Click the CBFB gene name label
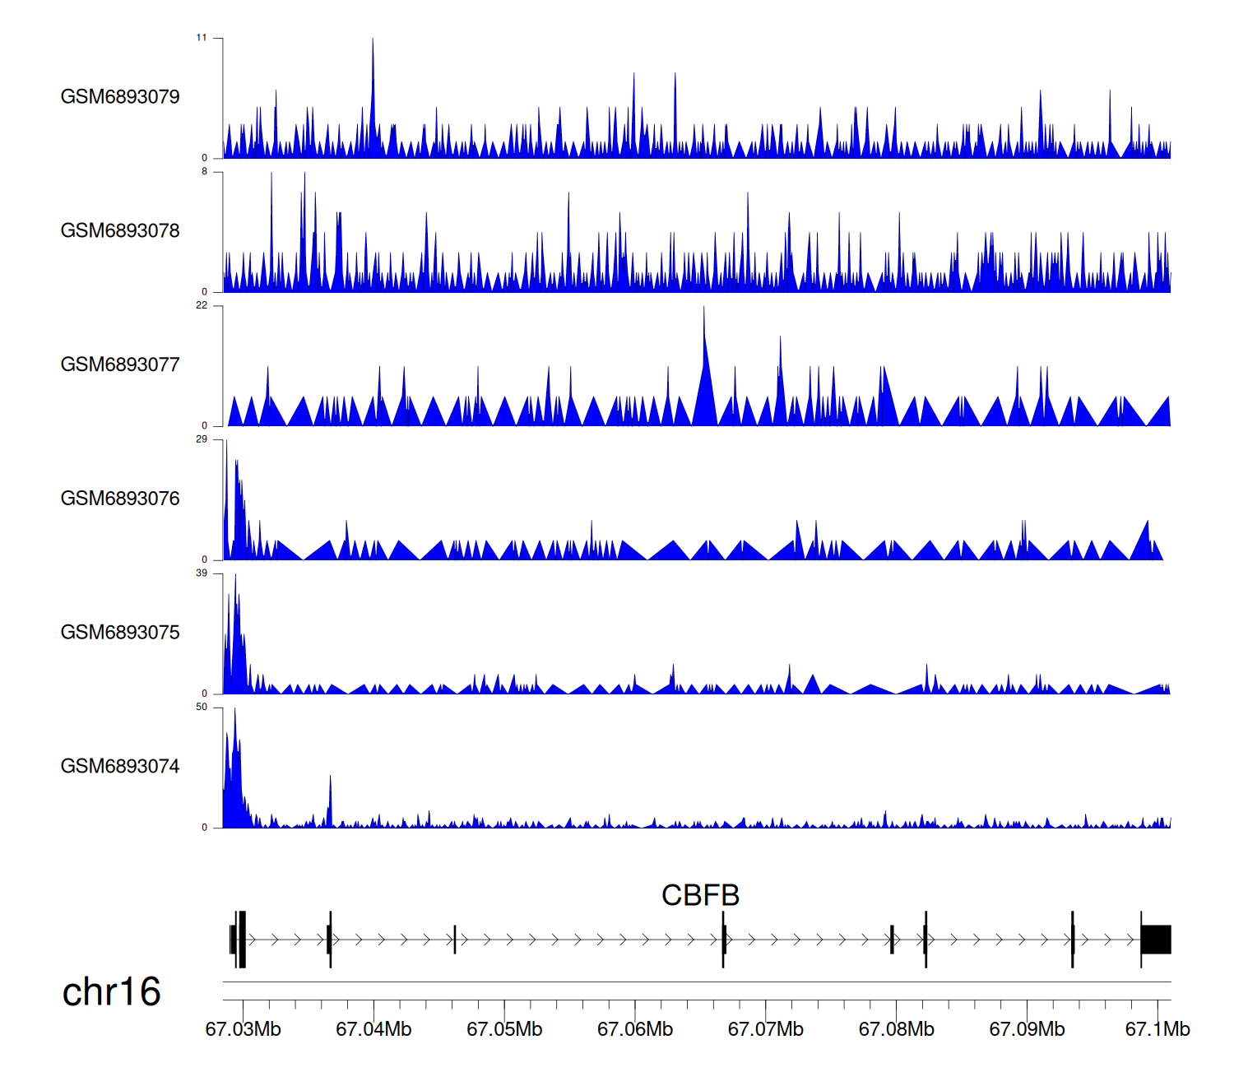This screenshot has width=1234, height=1086. click(x=700, y=895)
